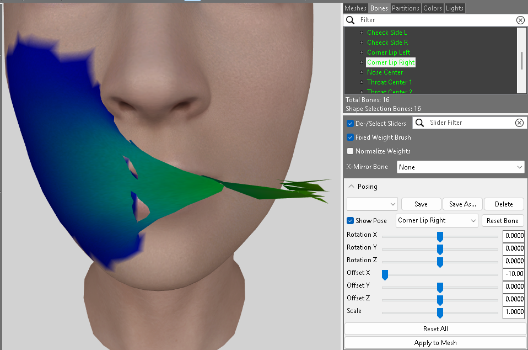Click the Offset X slider handle

[385, 275]
